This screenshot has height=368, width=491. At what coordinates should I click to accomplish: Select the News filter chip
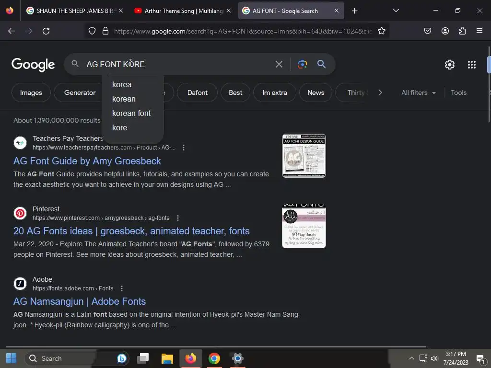tap(316, 92)
